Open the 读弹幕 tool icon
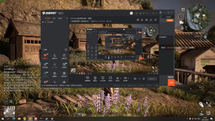 (64, 65)
